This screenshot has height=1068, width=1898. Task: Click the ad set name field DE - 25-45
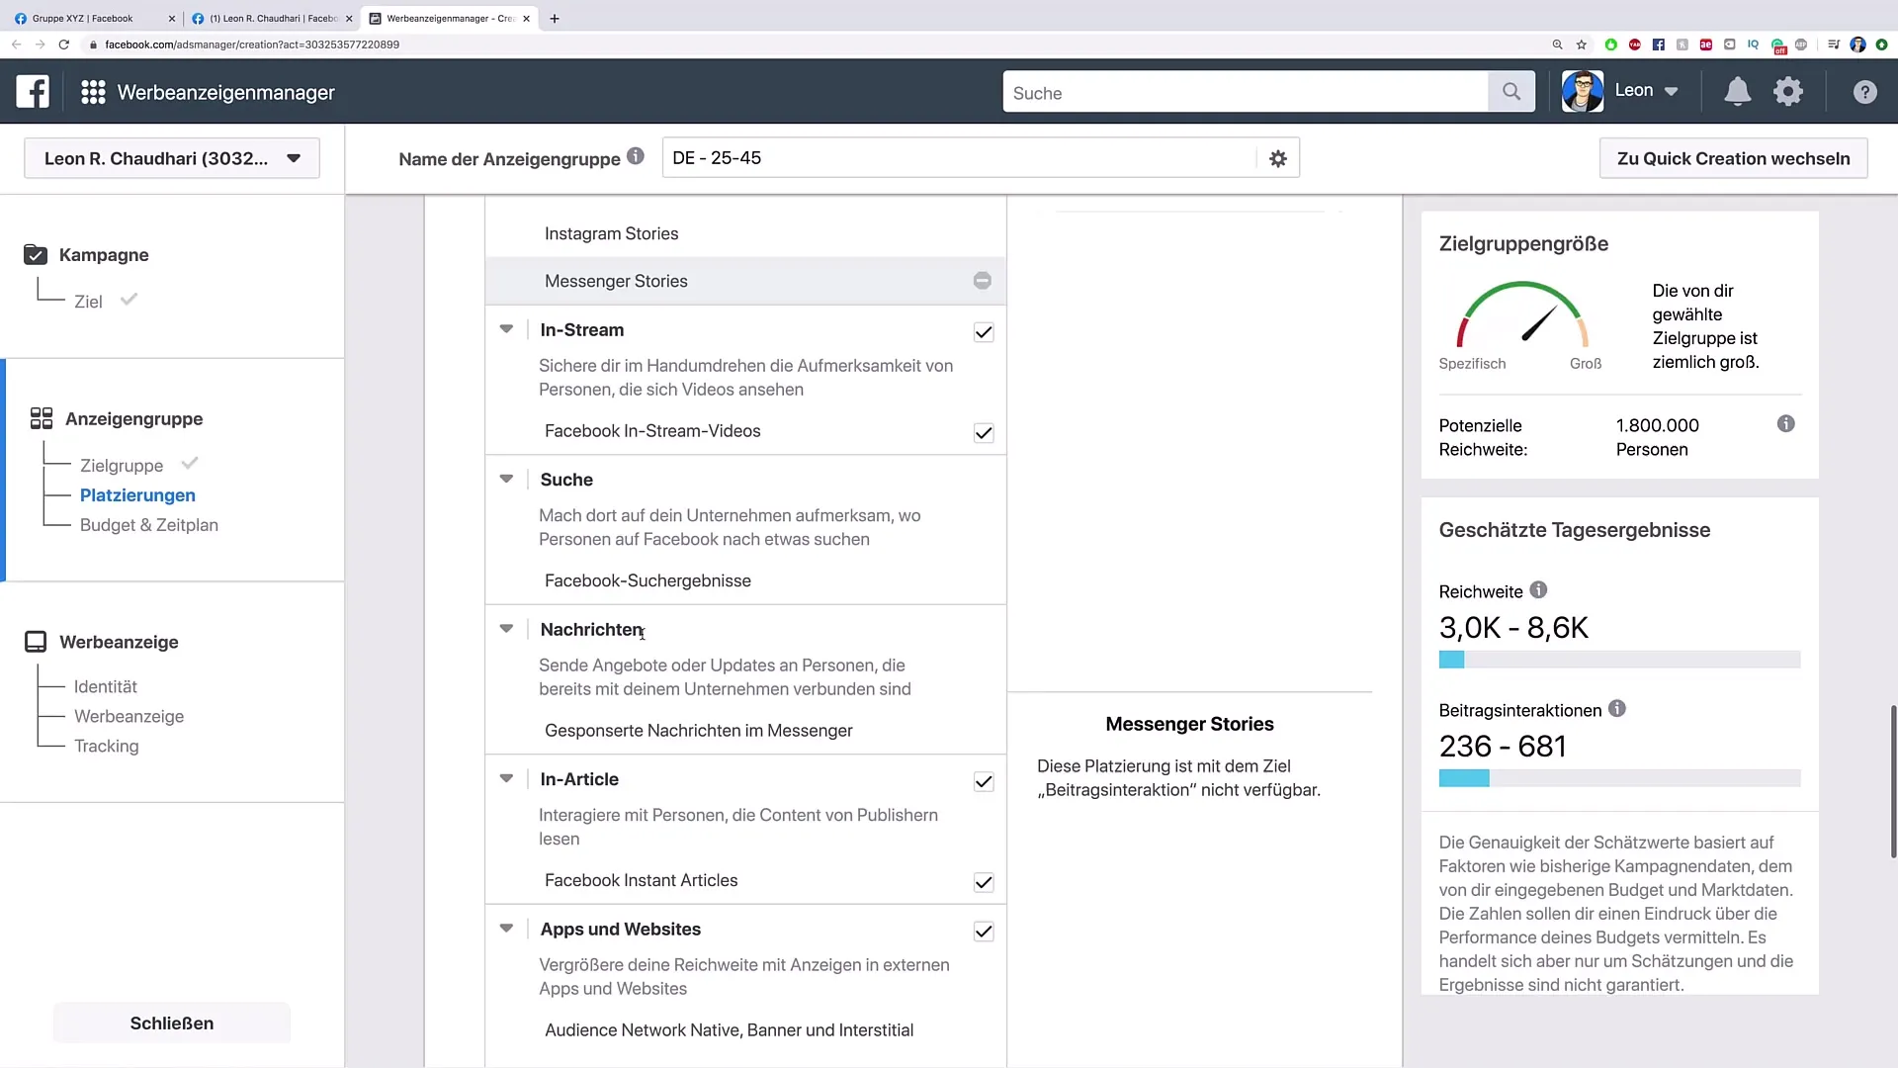[959, 158]
